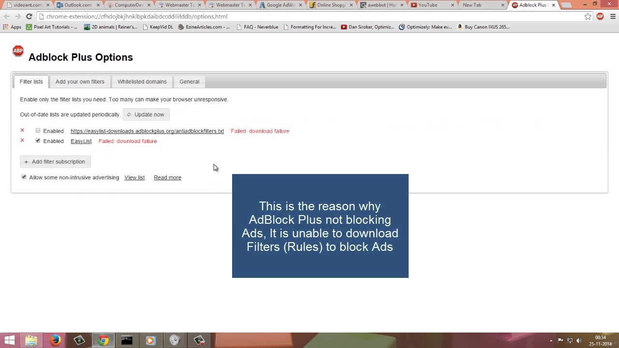Viewport: 619px width, 348px height.
Task: Click the network icon in system tray
Action: point(570,341)
